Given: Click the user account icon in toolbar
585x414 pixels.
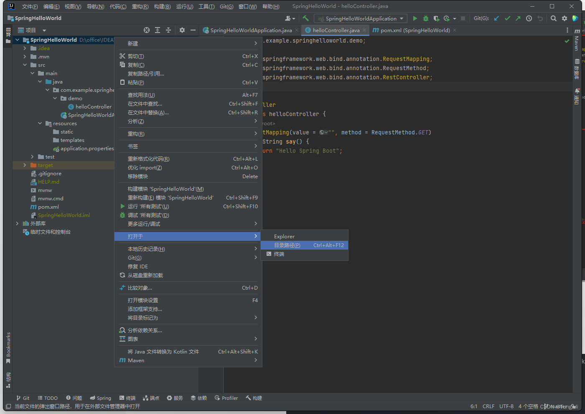Looking at the screenshot, I should [x=290, y=18].
